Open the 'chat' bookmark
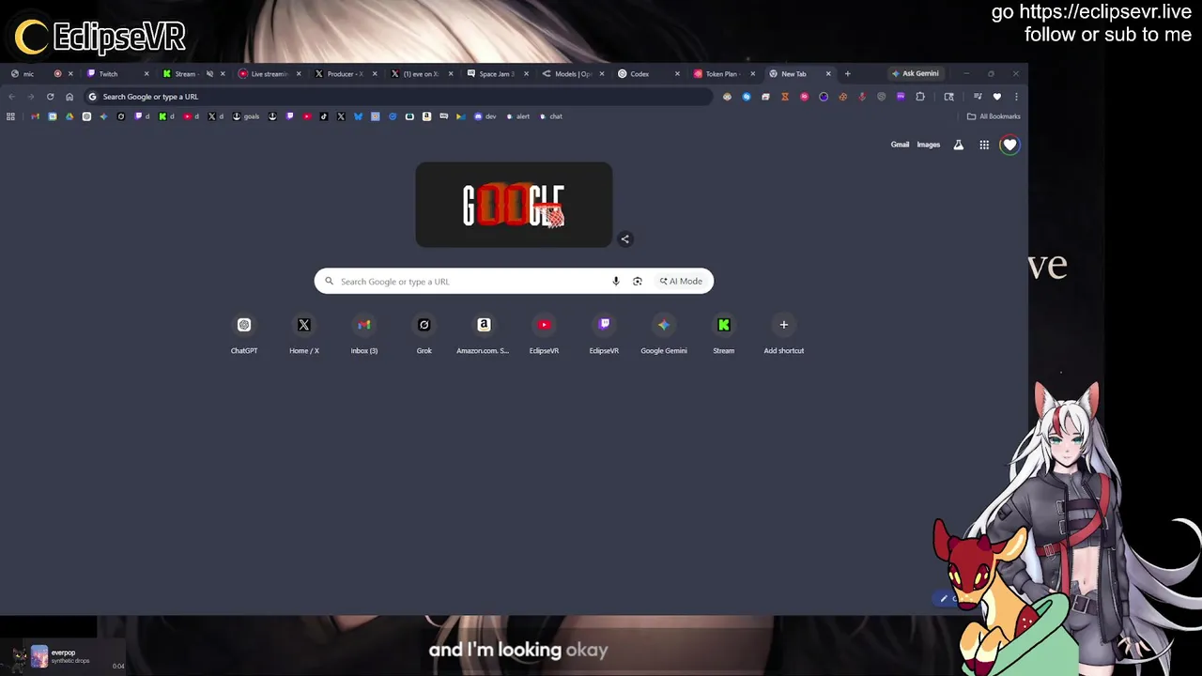The width and height of the screenshot is (1202, 676). (x=550, y=116)
